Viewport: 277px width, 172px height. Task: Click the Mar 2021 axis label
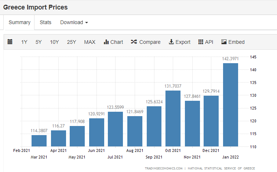click(x=39, y=157)
